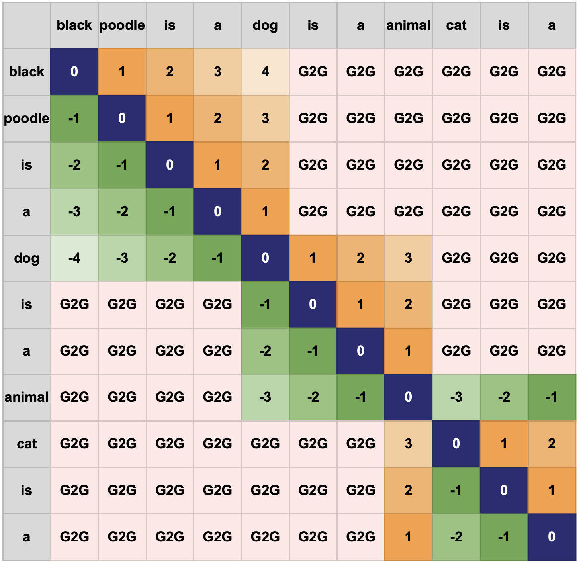Click the dark blue 0 in black row

tap(74, 72)
